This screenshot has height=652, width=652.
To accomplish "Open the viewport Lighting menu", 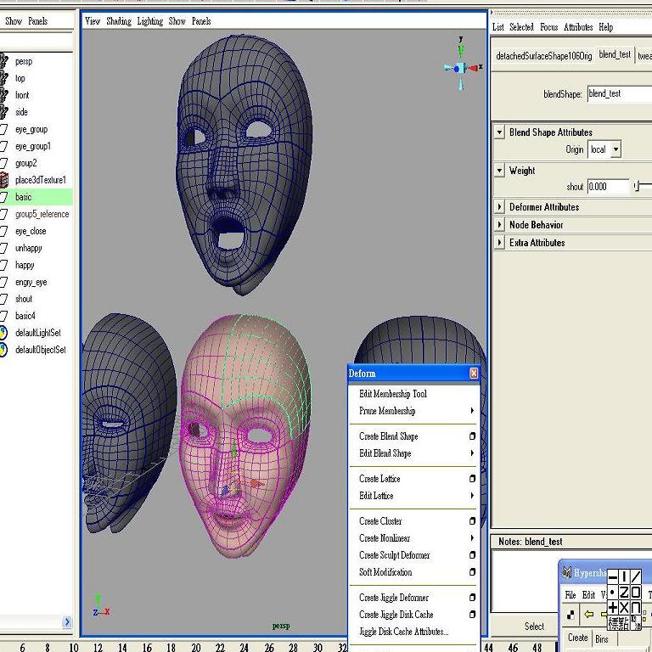I will (150, 21).
